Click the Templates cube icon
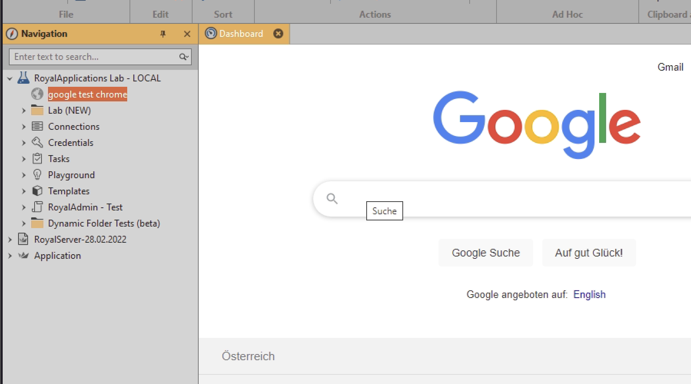Viewport: 691px width, 384px height. 37,191
